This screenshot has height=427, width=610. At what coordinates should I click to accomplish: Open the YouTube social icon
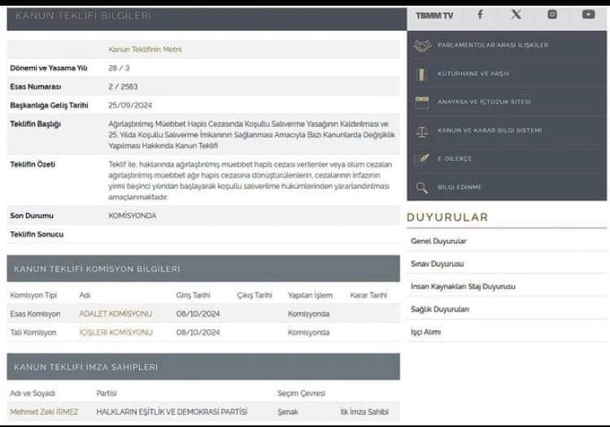(588, 15)
